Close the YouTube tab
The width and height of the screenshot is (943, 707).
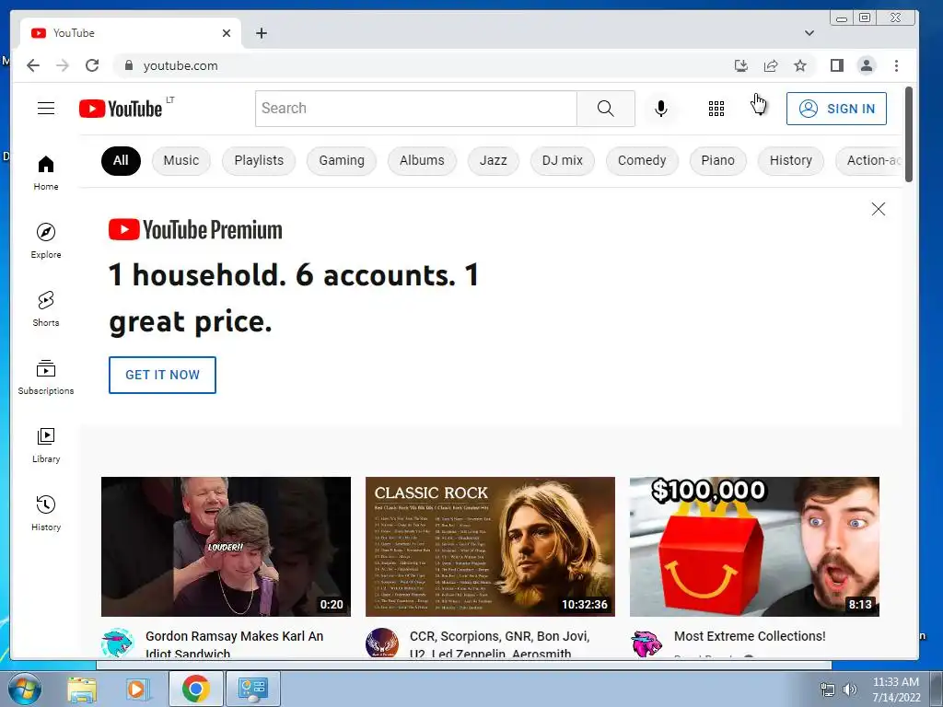(x=227, y=33)
